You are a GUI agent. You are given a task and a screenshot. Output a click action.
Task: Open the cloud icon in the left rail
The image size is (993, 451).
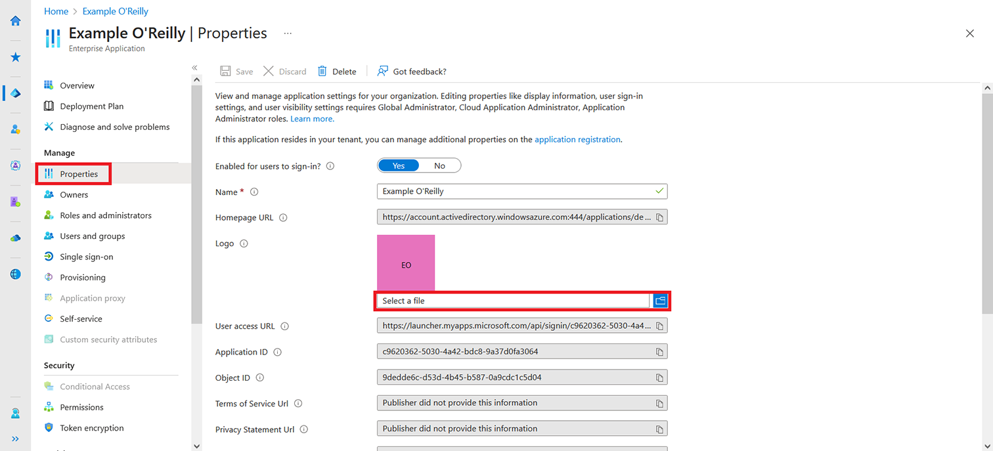[x=15, y=238]
